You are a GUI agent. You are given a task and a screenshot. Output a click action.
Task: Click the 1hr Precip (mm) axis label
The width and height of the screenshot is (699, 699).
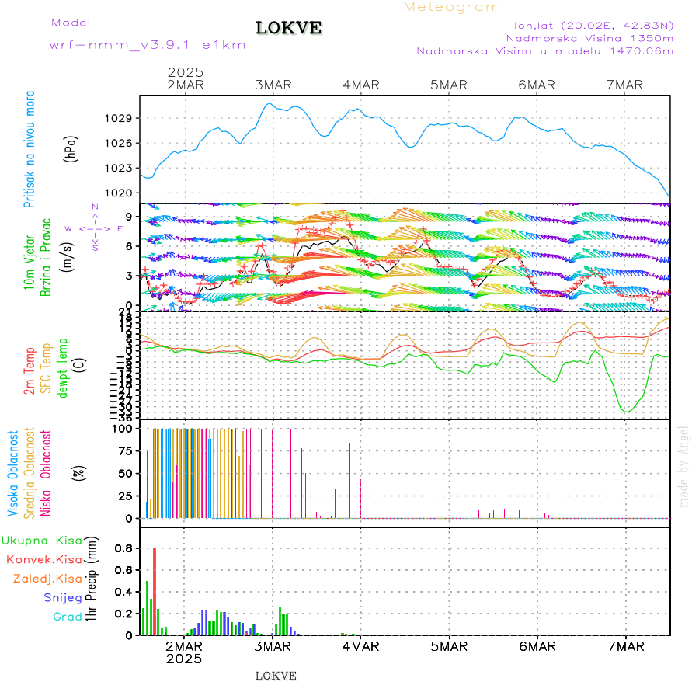pos(91,579)
